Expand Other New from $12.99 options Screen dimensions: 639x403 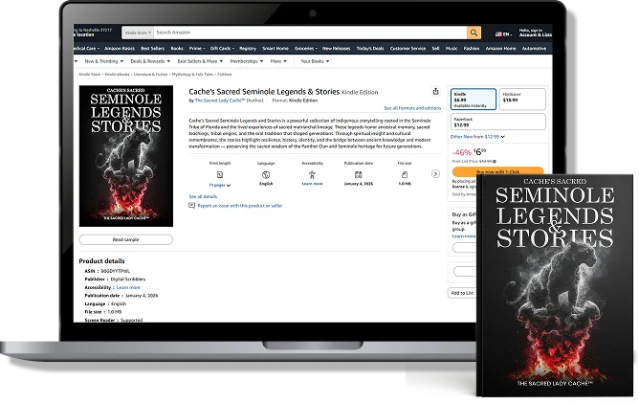[477, 137]
